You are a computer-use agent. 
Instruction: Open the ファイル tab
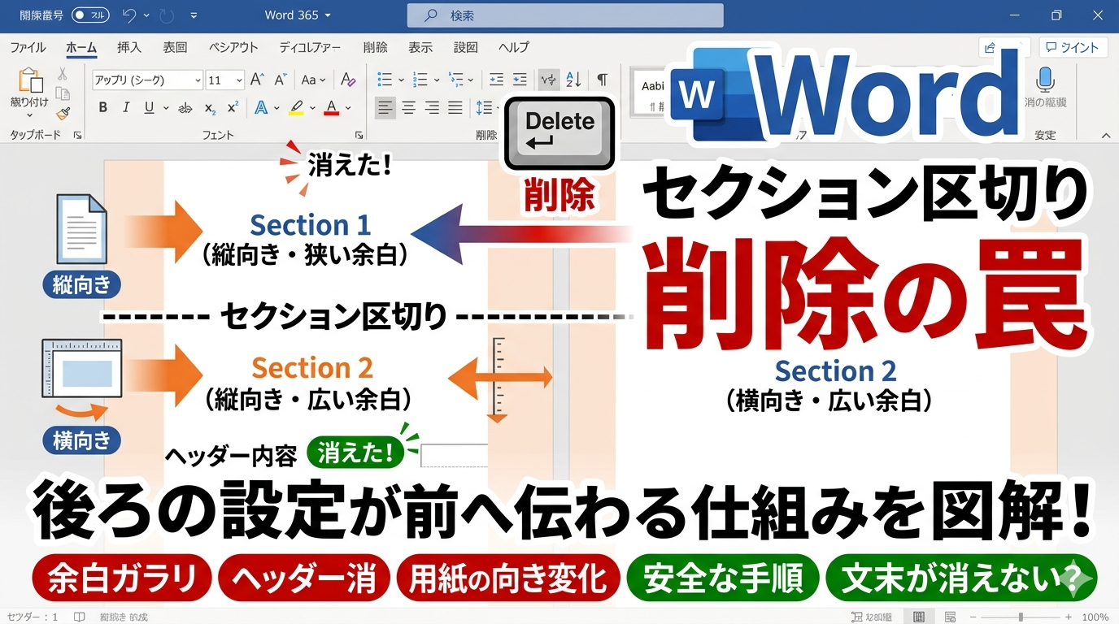pyautogui.click(x=28, y=47)
